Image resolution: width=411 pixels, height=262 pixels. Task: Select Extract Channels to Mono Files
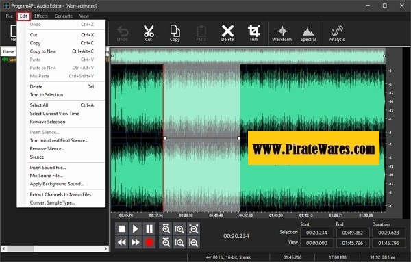click(x=62, y=194)
